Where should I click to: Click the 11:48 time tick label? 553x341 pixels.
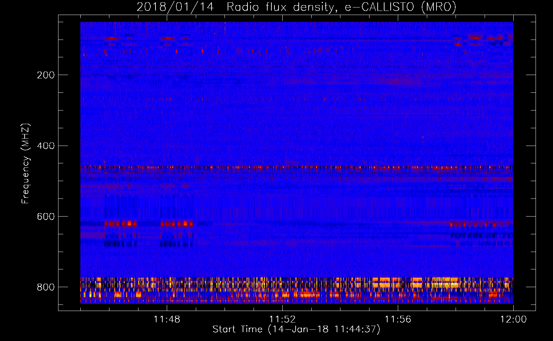coord(167,320)
